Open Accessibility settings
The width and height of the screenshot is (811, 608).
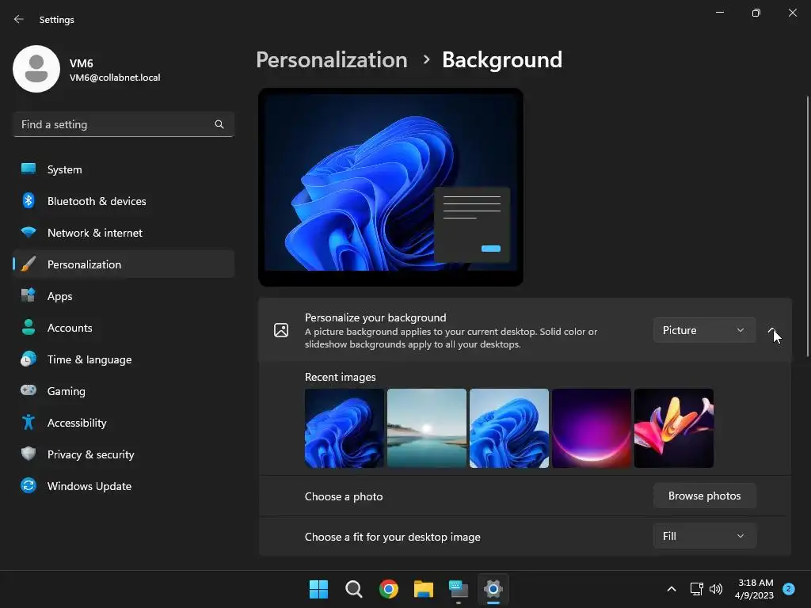pos(124,423)
